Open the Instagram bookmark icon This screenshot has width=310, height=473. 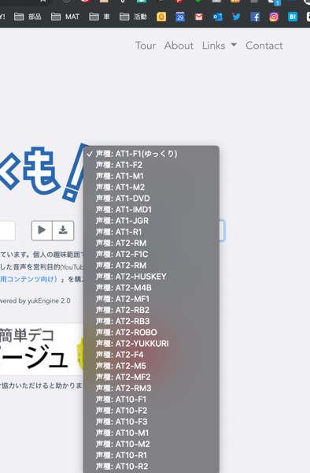274,17
